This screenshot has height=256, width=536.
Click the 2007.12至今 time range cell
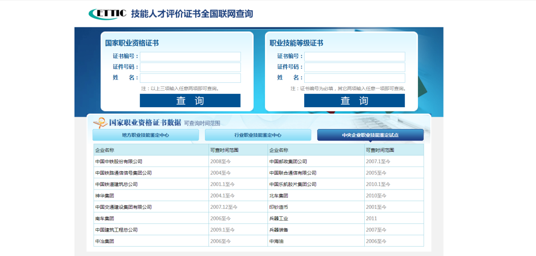(238, 207)
